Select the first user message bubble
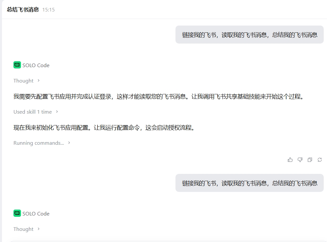Screen dimensions: 327x242 pos(249,35)
